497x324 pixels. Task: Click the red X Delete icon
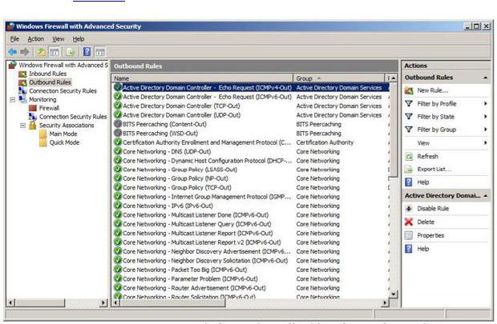409,222
